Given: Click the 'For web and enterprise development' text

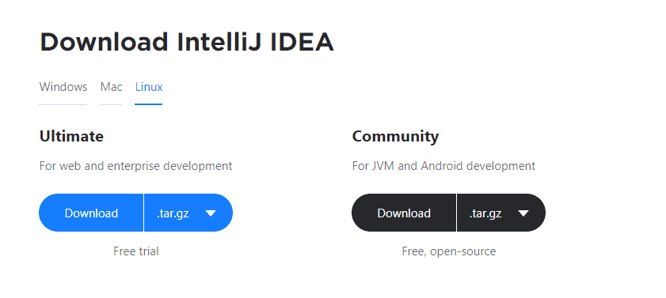Looking at the screenshot, I should pyautogui.click(x=136, y=166).
